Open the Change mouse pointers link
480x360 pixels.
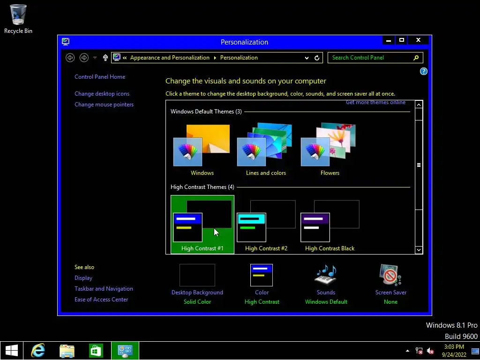point(104,105)
